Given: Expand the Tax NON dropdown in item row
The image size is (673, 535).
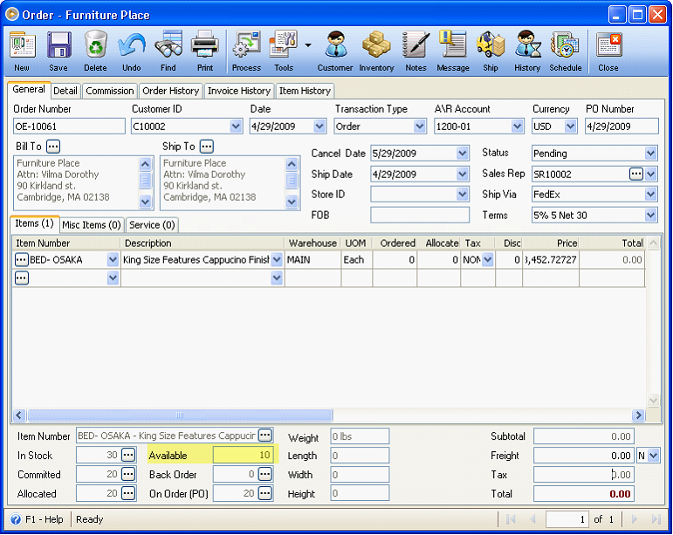Looking at the screenshot, I should [488, 259].
